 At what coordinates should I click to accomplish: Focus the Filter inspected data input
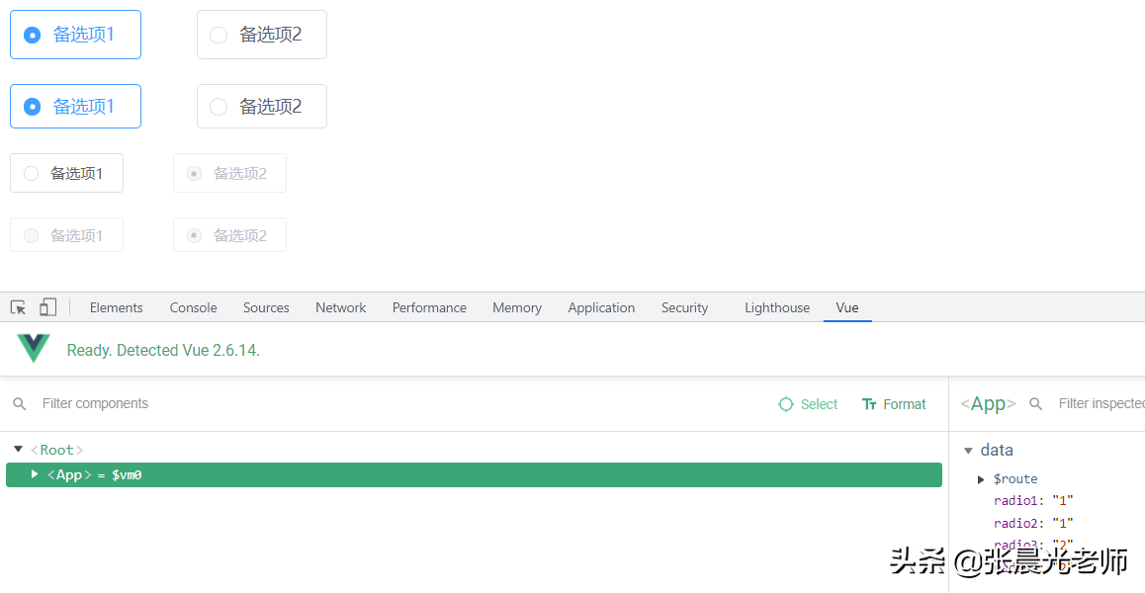(1101, 404)
